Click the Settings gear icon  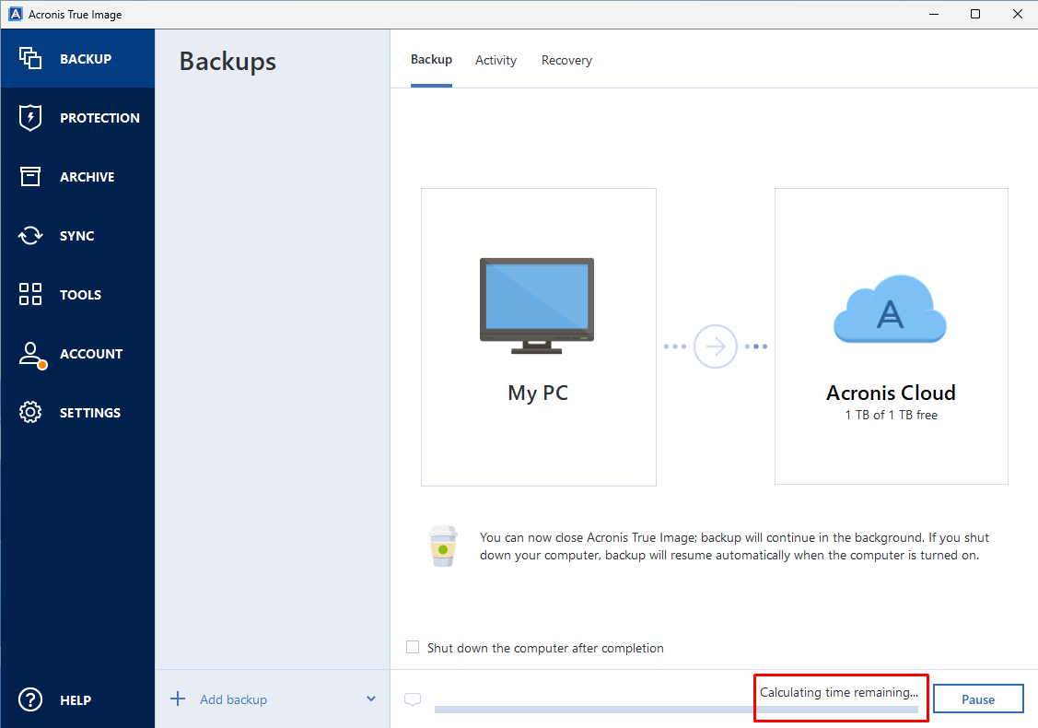pos(30,412)
